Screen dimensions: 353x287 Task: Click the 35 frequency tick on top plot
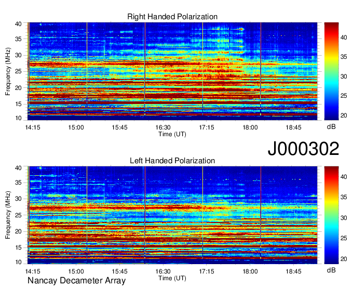pos(18,39)
